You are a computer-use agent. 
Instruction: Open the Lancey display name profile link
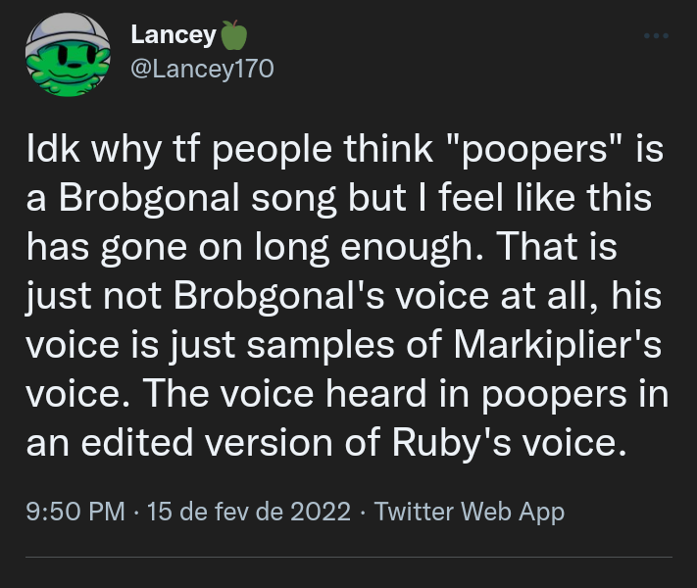pos(174,34)
